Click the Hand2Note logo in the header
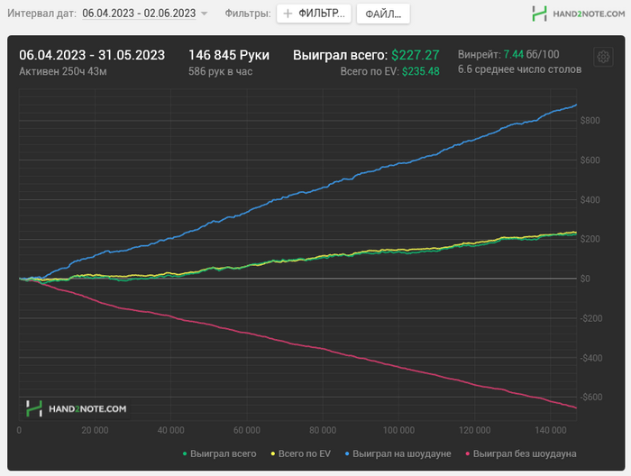631x476 pixels. pyautogui.click(x=579, y=14)
